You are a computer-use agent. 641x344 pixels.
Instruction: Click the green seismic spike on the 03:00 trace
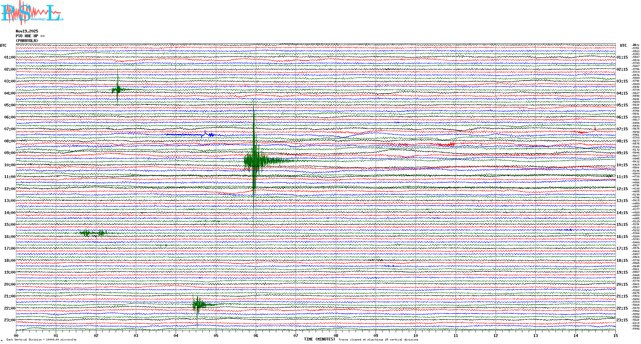(118, 90)
